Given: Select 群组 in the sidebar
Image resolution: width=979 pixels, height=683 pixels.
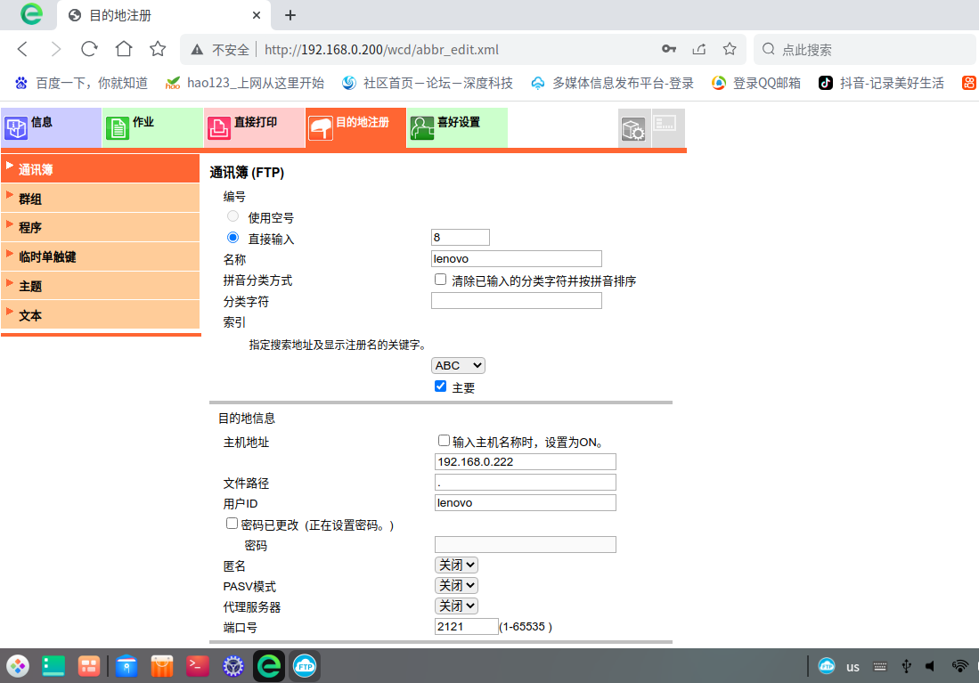Looking at the screenshot, I should (101, 199).
